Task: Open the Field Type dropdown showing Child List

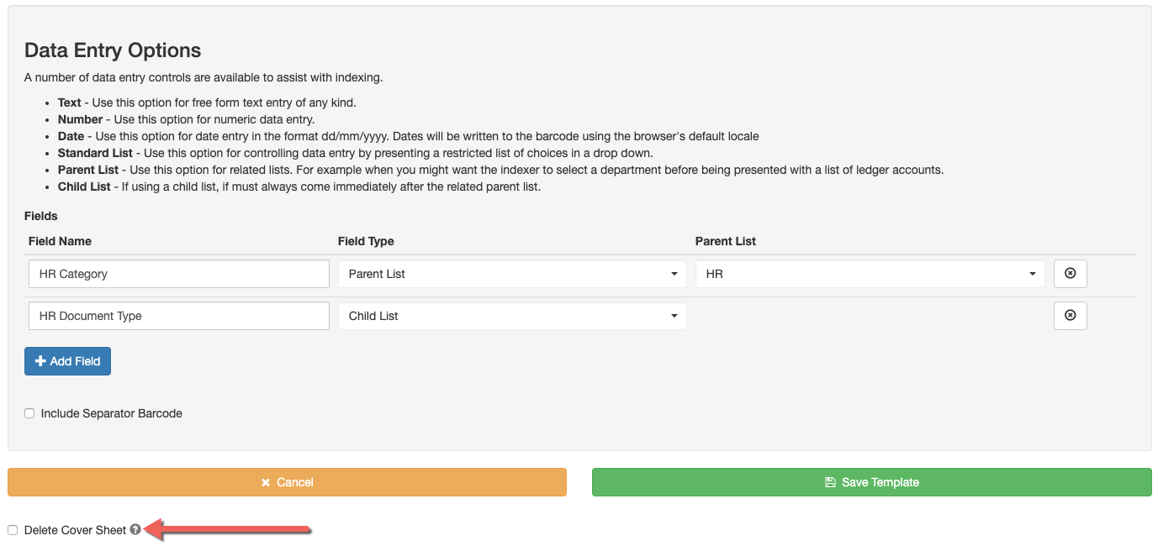Action: pyautogui.click(x=512, y=316)
